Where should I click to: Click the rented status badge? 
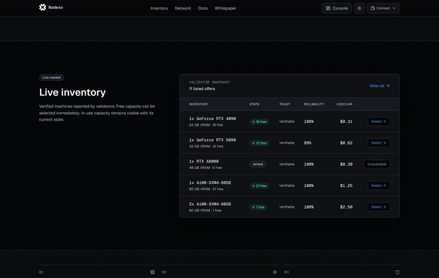pyautogui.click(x=258, y=164)
